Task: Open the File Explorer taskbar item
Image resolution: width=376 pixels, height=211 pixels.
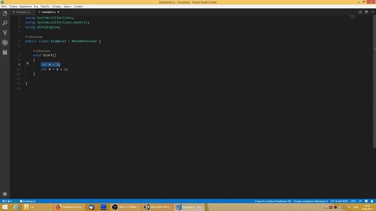Action: pyautogui.click(x=38, y=207)
